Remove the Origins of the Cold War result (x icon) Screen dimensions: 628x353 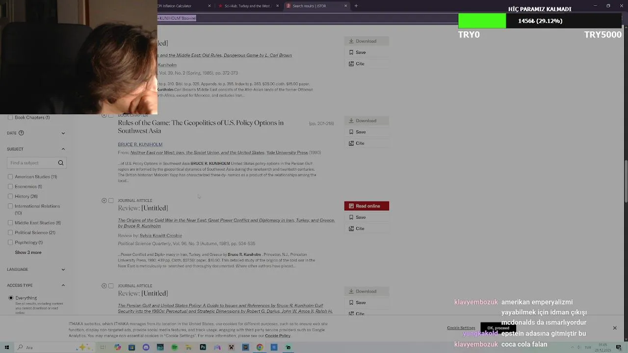point(104,201)
